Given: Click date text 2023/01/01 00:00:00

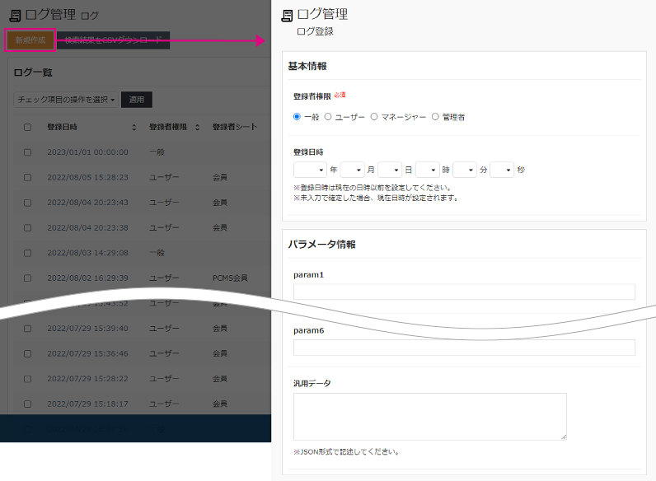Looking at the screenshot, I should pos(88,152).
